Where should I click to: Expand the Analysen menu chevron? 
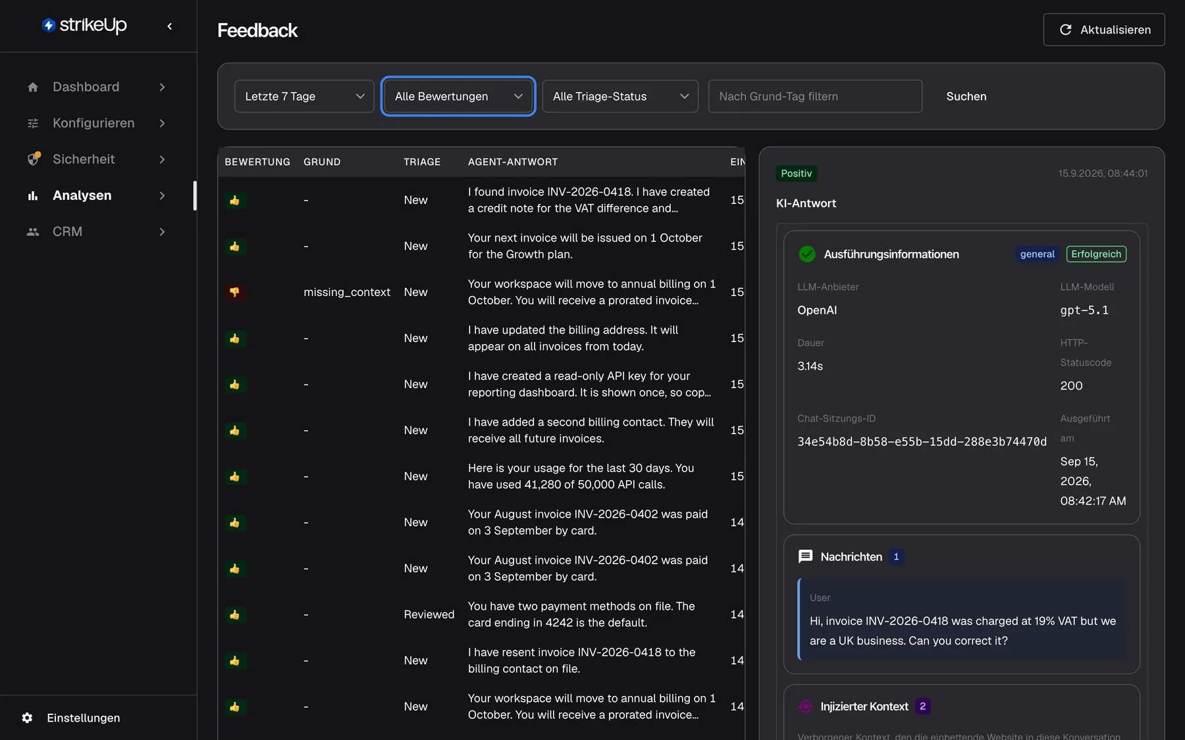point(163,195)
